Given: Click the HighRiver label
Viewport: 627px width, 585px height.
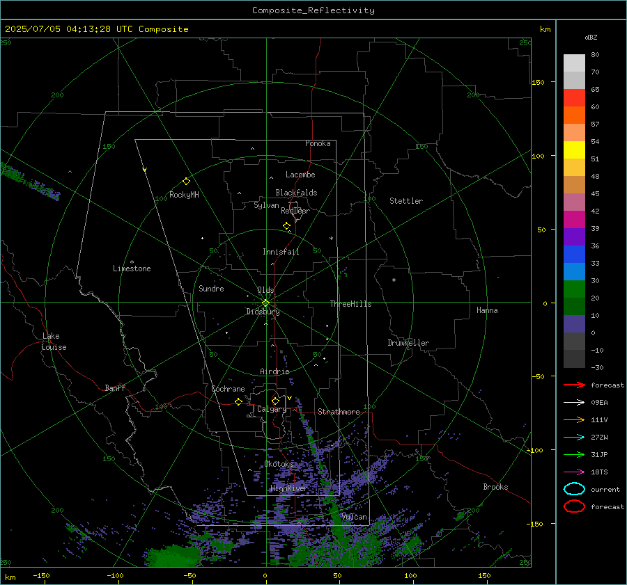Looking at the screenshot, I should pyautogui.click(x=288, y=488).
